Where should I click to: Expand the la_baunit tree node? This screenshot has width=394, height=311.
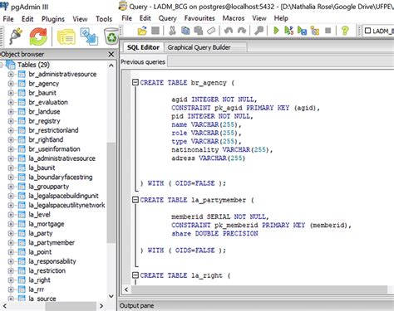(x=11, y=168)
